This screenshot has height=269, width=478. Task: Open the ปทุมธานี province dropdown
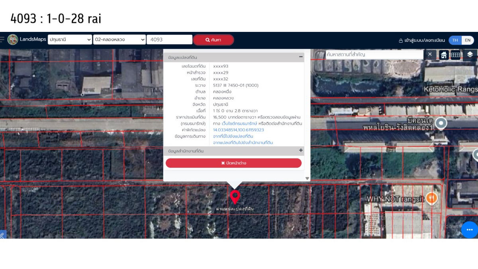click(70, 39)
